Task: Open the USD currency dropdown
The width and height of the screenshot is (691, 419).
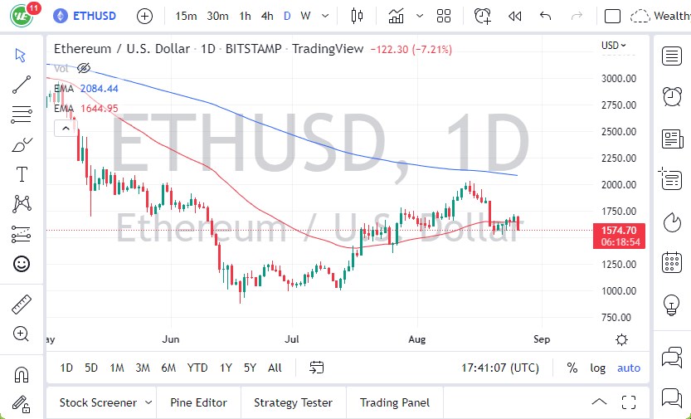Action: 614,46
